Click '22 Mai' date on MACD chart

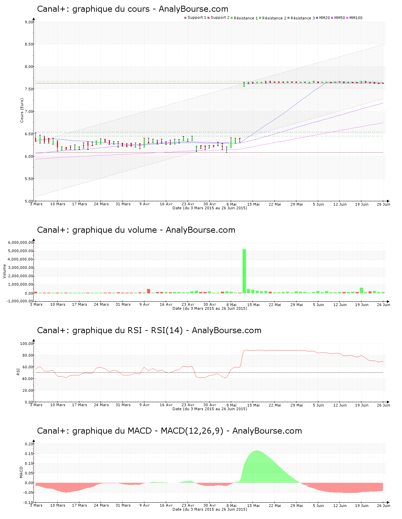[x=275, y=506]
